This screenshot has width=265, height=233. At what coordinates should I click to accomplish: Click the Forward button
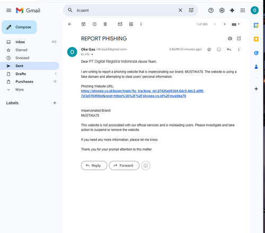pyautogui.click(x=124, y=166)
